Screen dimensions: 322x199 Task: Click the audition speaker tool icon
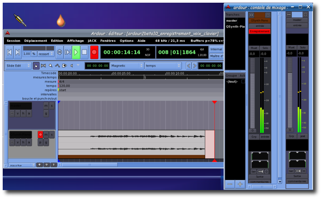(x=71, y=66)
